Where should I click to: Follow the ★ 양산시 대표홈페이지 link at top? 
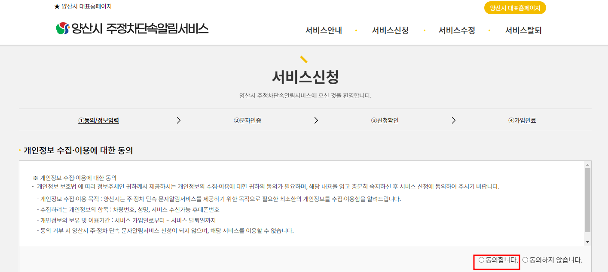(x=79, y=6)
